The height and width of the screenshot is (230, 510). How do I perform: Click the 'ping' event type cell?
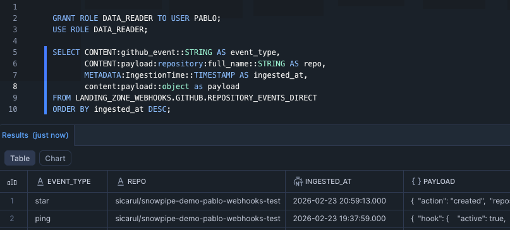(68, 219)
